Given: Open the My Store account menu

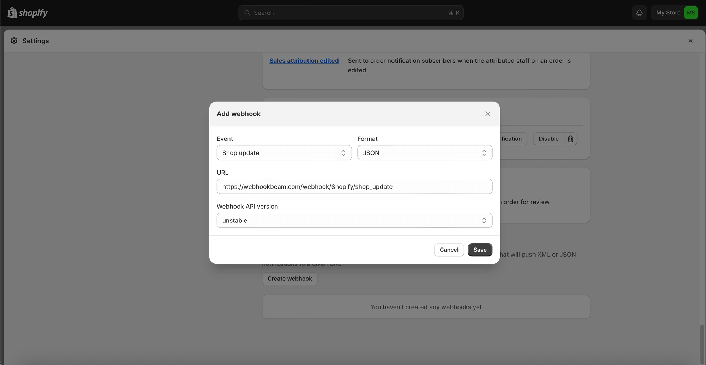Looking at the screenshot, I should point(668,13).
